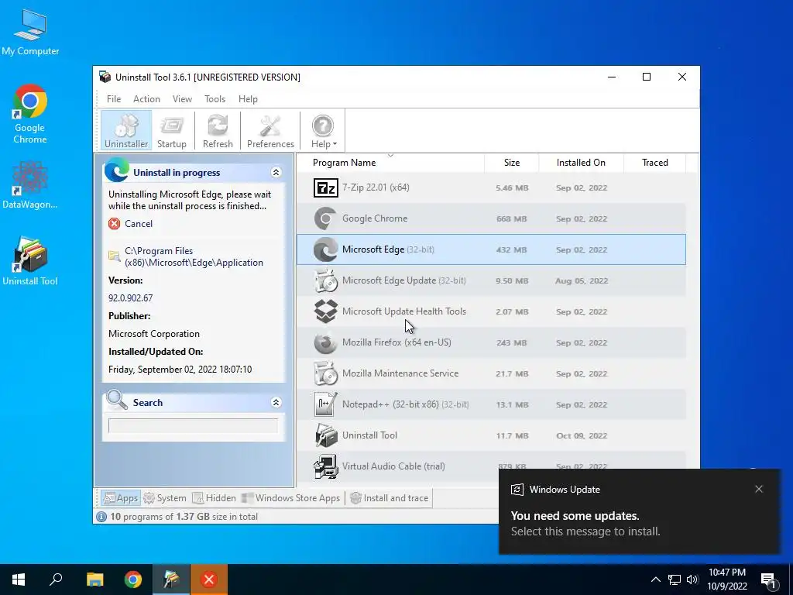Open Uninstall Tool desktop shortcut

click(x=30, y=261)
